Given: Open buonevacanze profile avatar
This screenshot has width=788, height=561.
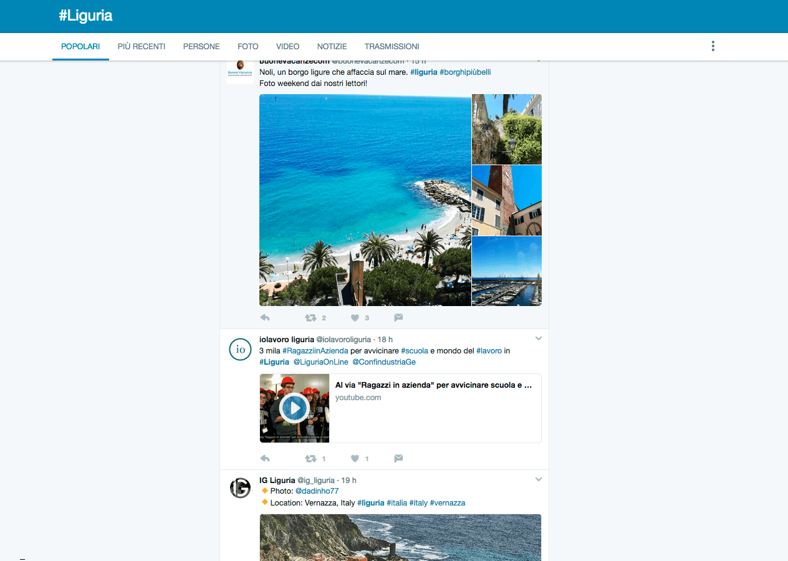Looking at the screenshot, I should tap(240, 71).
